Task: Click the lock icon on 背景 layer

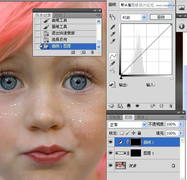Action: tap(173, 166)
